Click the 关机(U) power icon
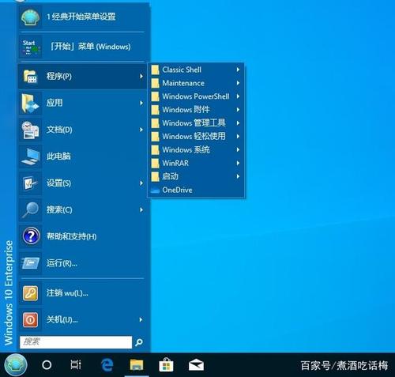 coord(30,320)
